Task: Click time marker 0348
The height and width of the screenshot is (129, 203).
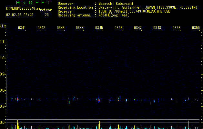Action: coord(157,28)
